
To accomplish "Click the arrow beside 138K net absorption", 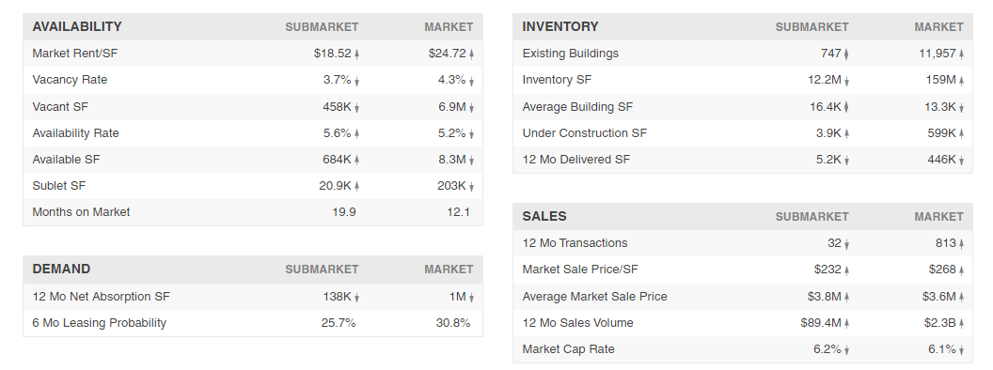I will pyautogui.click(x=356, y=298).
